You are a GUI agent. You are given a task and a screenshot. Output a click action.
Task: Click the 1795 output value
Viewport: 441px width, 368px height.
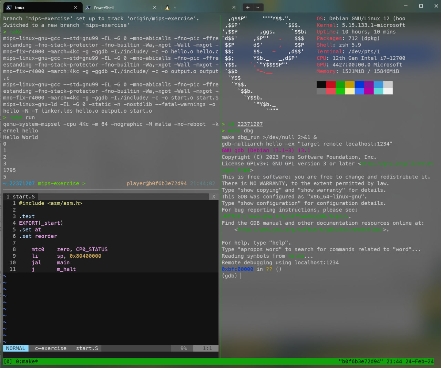coord(9,170)
